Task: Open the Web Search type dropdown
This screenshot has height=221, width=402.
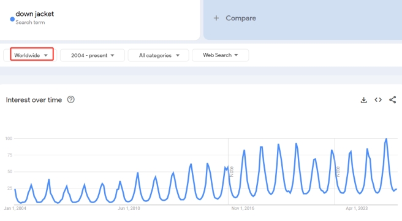Action: [x=220, y=55]
